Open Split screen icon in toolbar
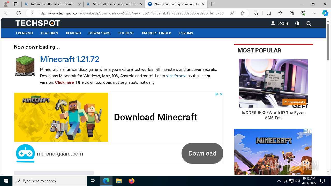Viewport: 331px width, 186px height. 269,13
